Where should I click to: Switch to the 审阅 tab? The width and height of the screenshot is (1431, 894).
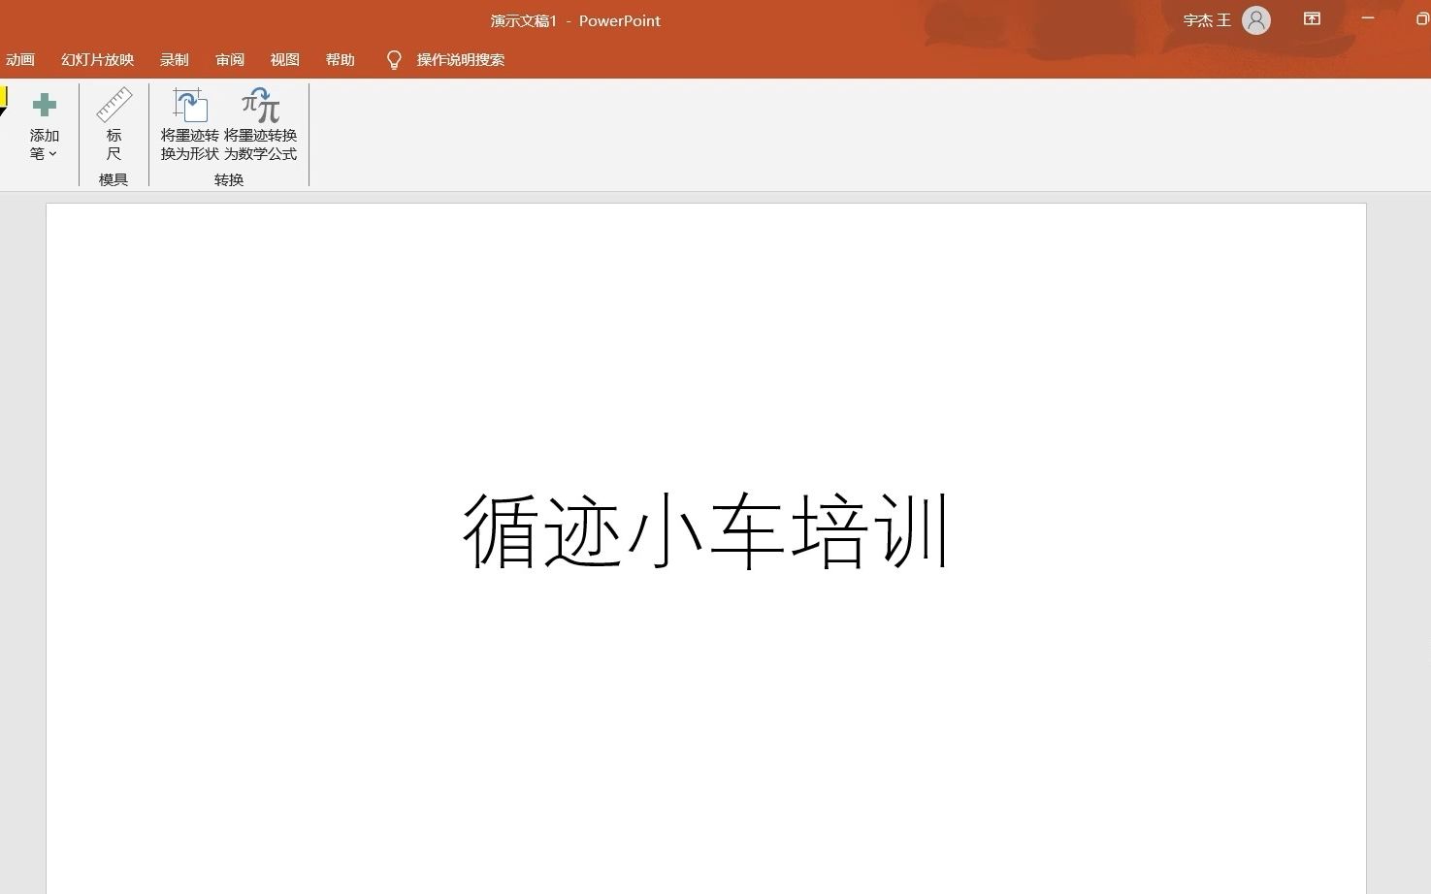pyautogui.click(x=230, y=60)
